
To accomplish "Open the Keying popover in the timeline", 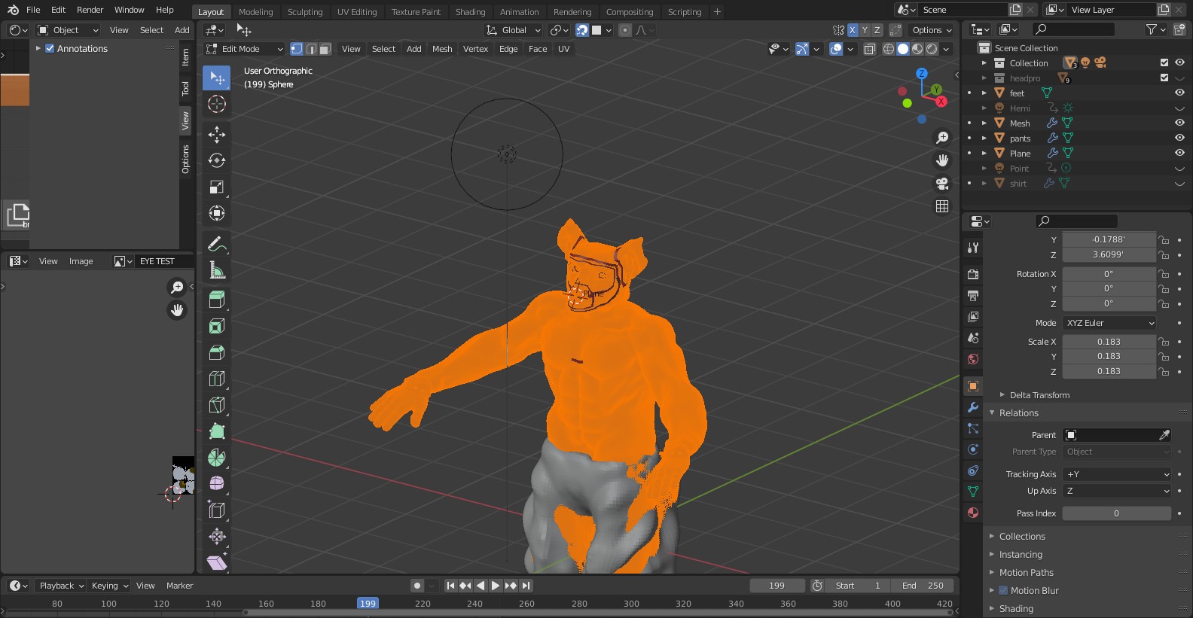I will 109,586.
